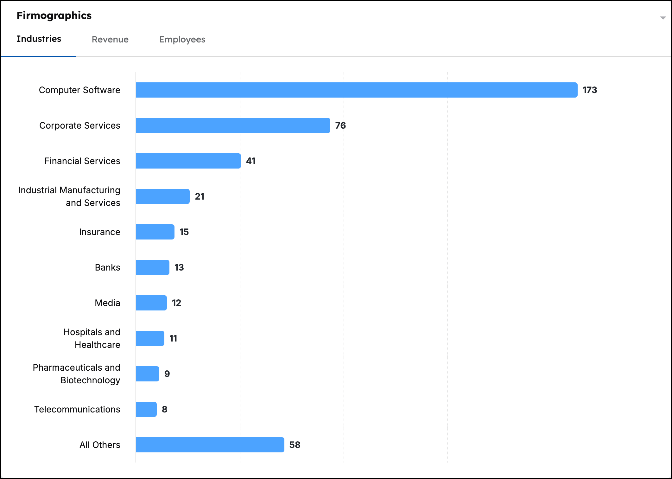This screenshot has width=672, height=479.
Task: Select the Media bar
Action: [x=151, y=303]
